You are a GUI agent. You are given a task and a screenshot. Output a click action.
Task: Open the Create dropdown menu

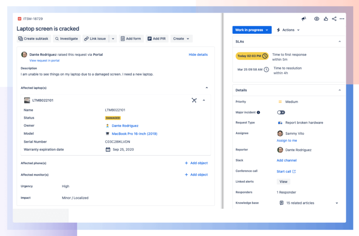click(x=181, y=39)
